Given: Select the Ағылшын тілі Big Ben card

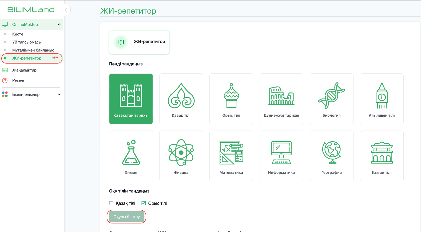Looking at the screenshot, I should click(382, 99).
